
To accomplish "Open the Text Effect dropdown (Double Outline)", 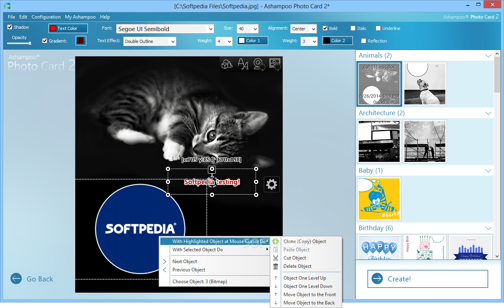I will point(150,41).
